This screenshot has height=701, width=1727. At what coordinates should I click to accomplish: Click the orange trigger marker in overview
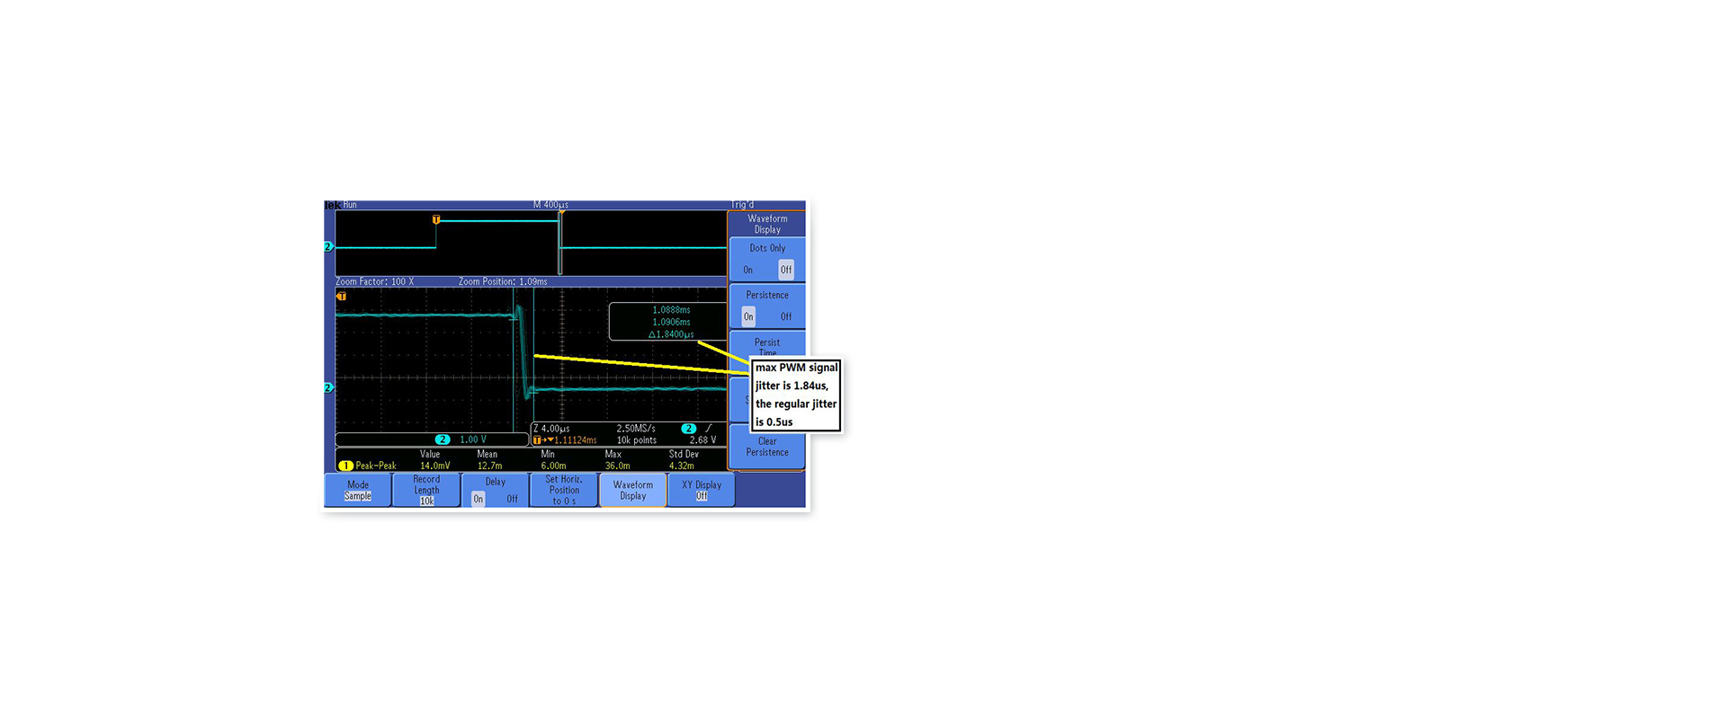tap(436, 219)
